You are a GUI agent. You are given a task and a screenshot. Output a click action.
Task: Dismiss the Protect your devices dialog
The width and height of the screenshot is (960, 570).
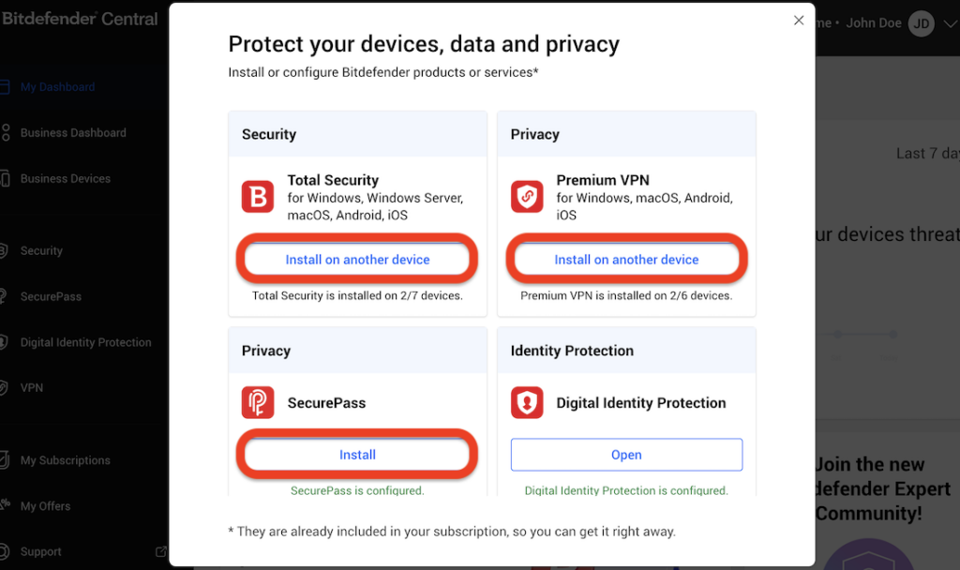tap(799, 20)
